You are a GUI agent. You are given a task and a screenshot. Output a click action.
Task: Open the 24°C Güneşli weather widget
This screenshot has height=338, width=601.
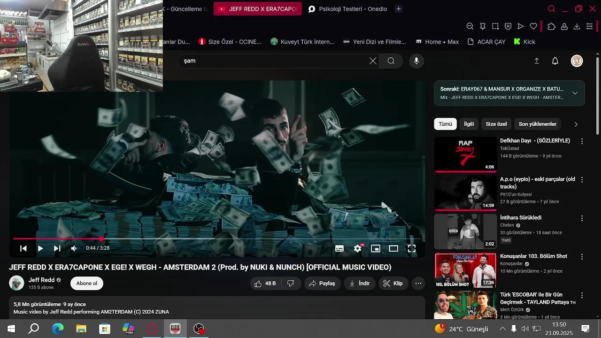click(462, 329)
